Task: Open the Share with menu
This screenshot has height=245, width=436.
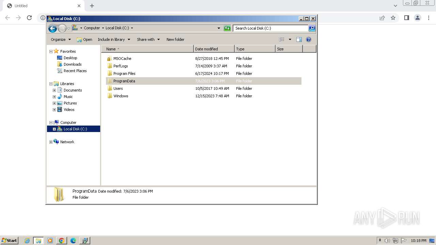Action: [x=148, y=39]
